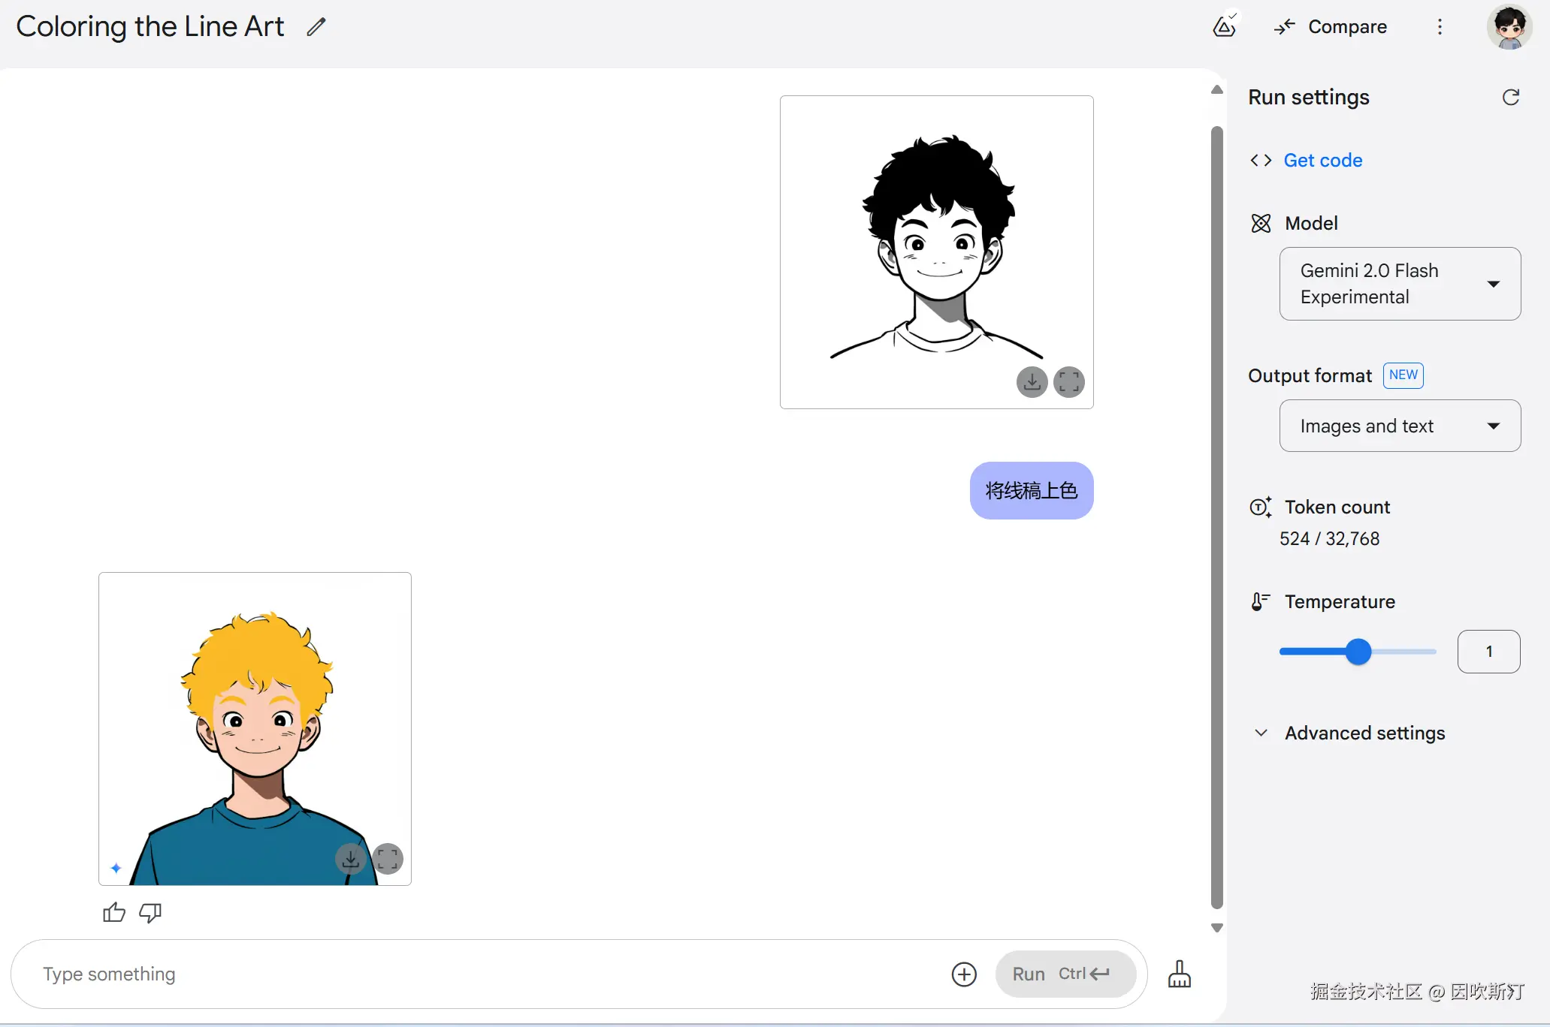The width and height of the screenshot is (1550, 1027).
Task: Open the user profile avatar
Action: click(1509, 27)
